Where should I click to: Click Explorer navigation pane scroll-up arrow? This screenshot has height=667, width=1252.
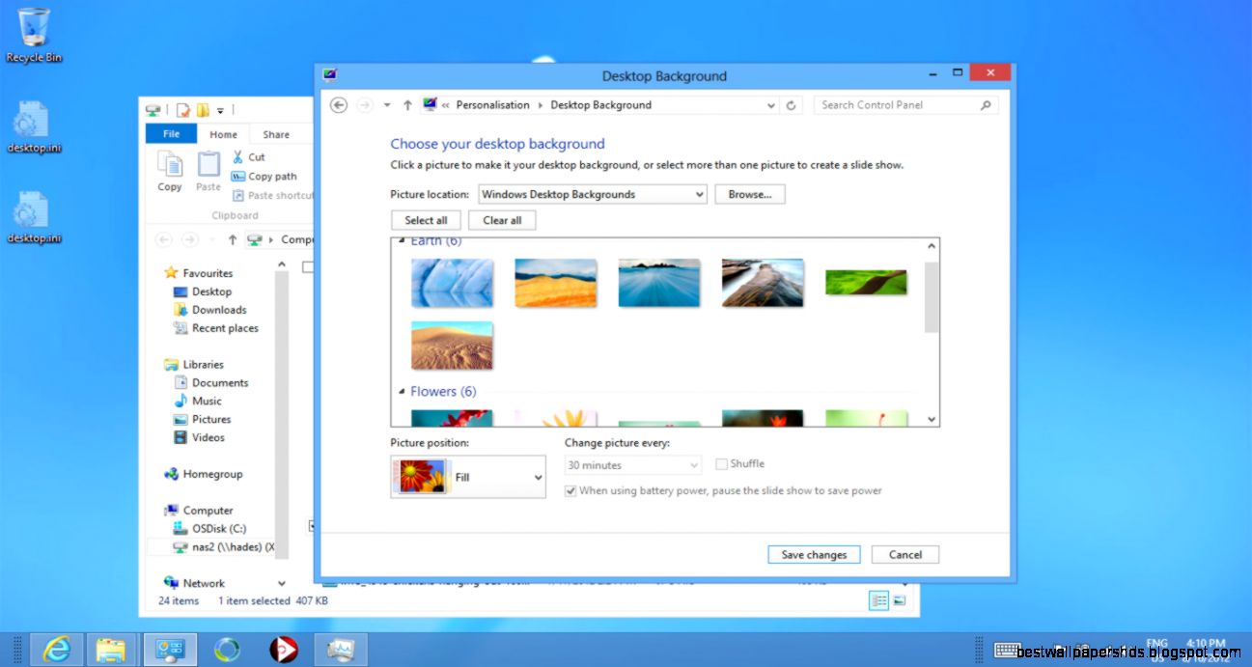[282, 264]
